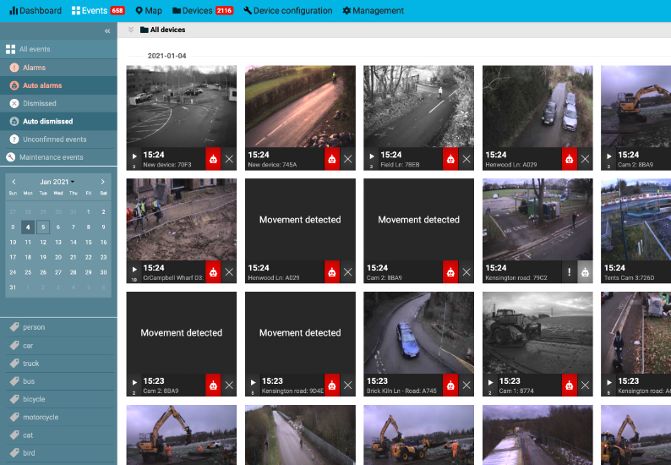
Task: Click robot alarm icon on New device 70F3
Action: pyautogui.click(x=213, y=159)
